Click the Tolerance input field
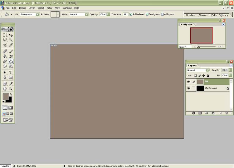The image size is (234, 168). click(x=125, y=14)
